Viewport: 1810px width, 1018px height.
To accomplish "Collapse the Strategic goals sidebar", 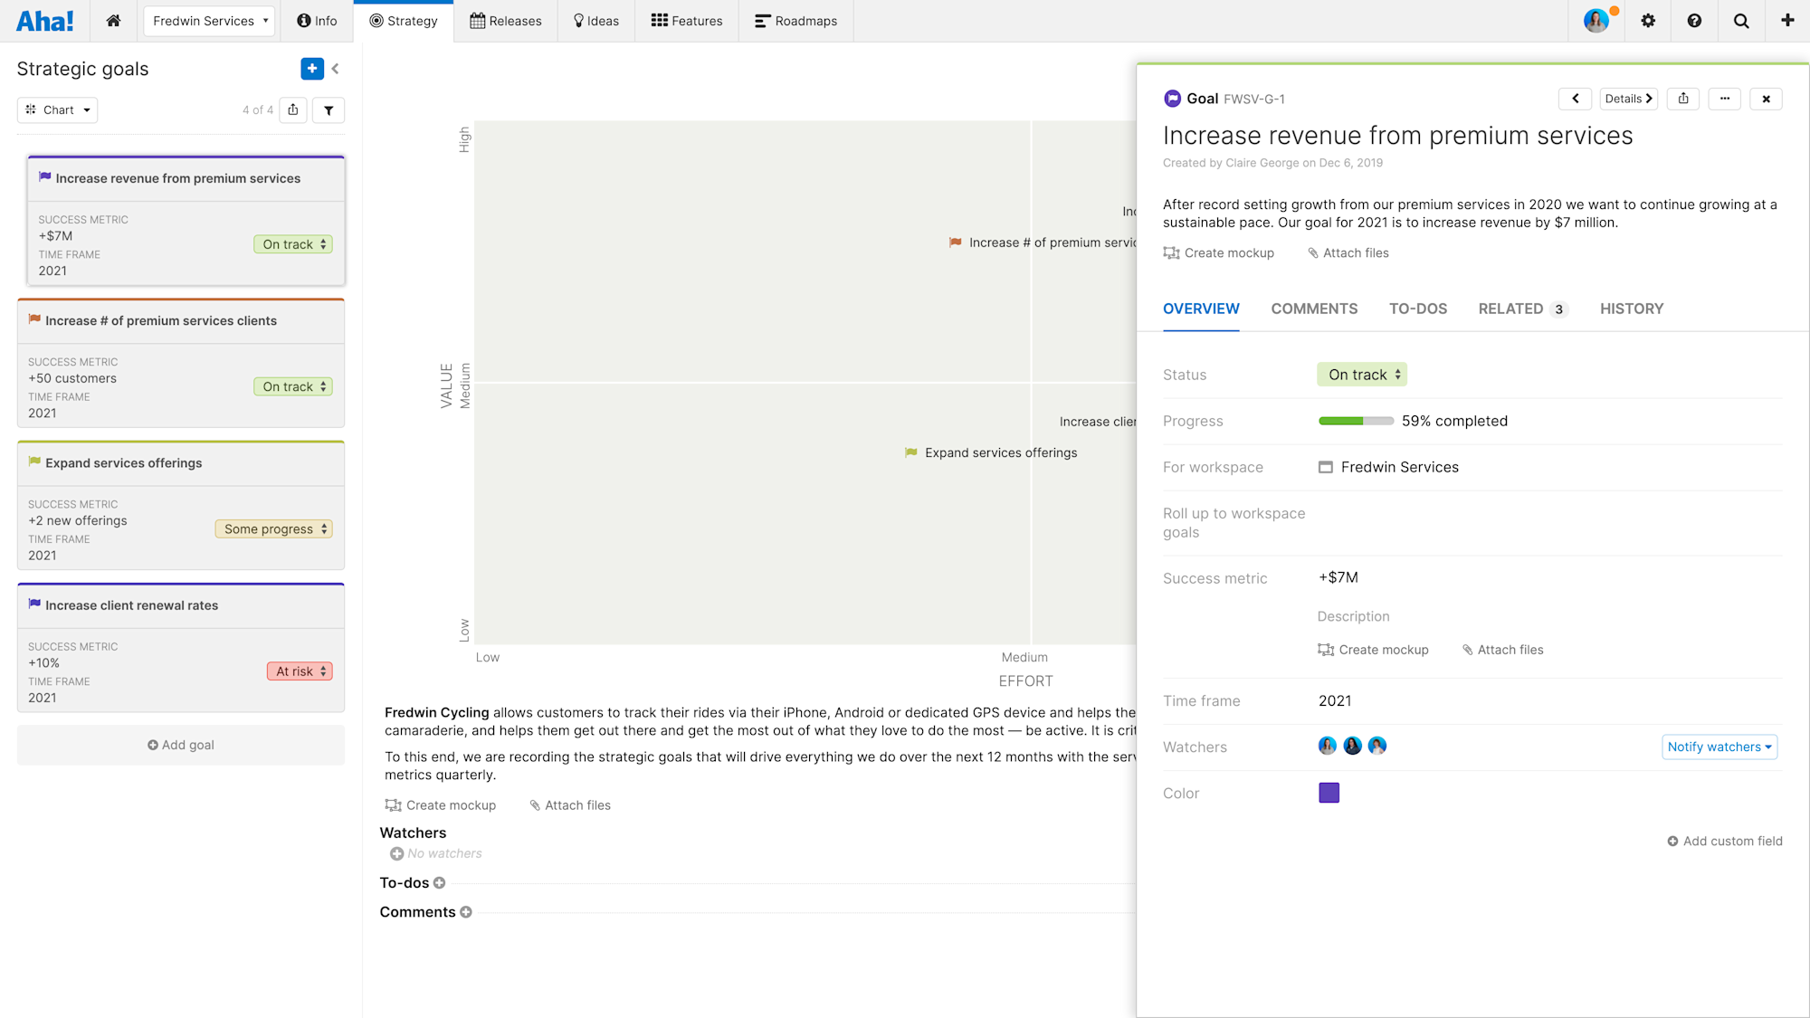I will click(x=336, y=69).
